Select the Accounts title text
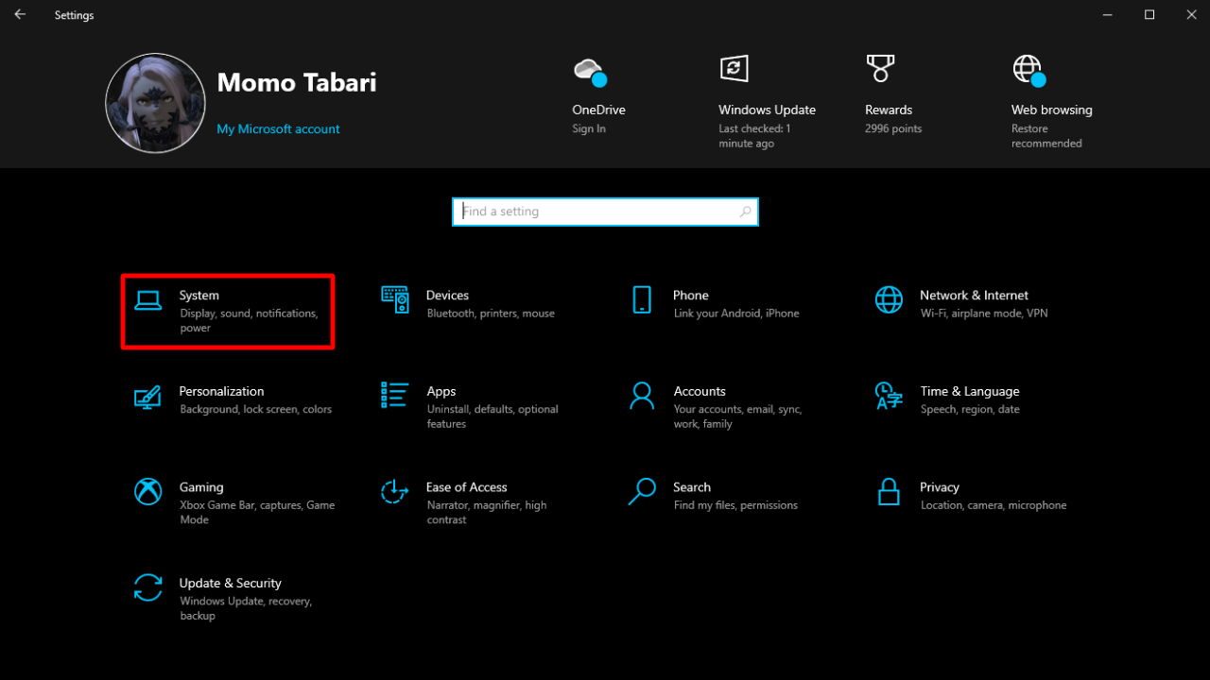 [x=700, y=391]
